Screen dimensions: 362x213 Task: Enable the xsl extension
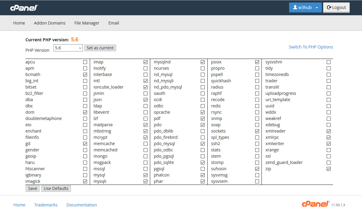coord(329,156)
